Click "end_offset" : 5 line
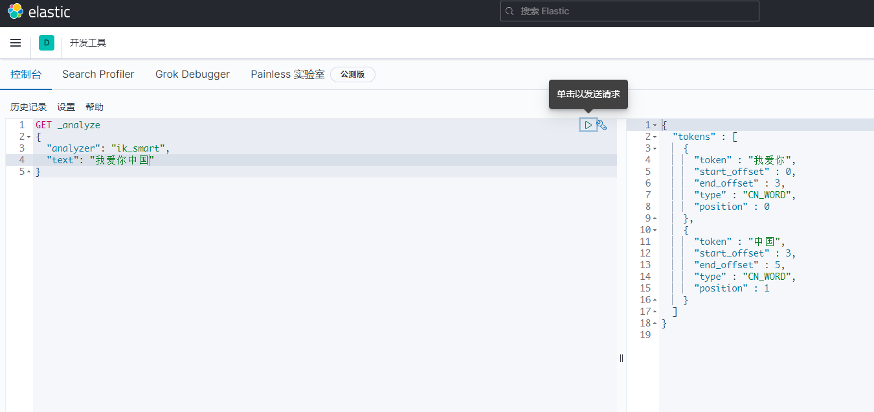Image resolution: width=874 pixels, height=412 pixels. (739, 265)
